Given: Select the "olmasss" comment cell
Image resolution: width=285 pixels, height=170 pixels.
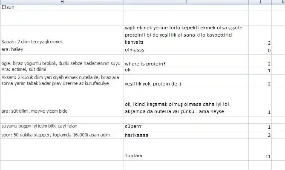Looking at the screenshot, I should 186,50.
